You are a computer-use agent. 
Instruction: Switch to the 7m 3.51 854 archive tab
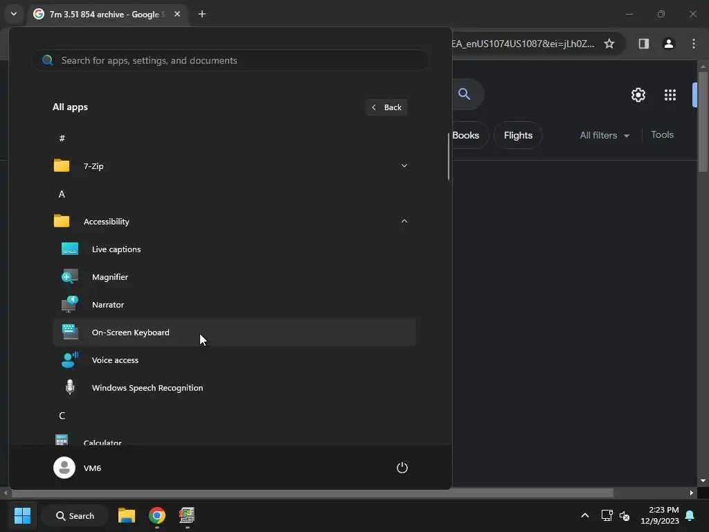(x=105, y=15)
